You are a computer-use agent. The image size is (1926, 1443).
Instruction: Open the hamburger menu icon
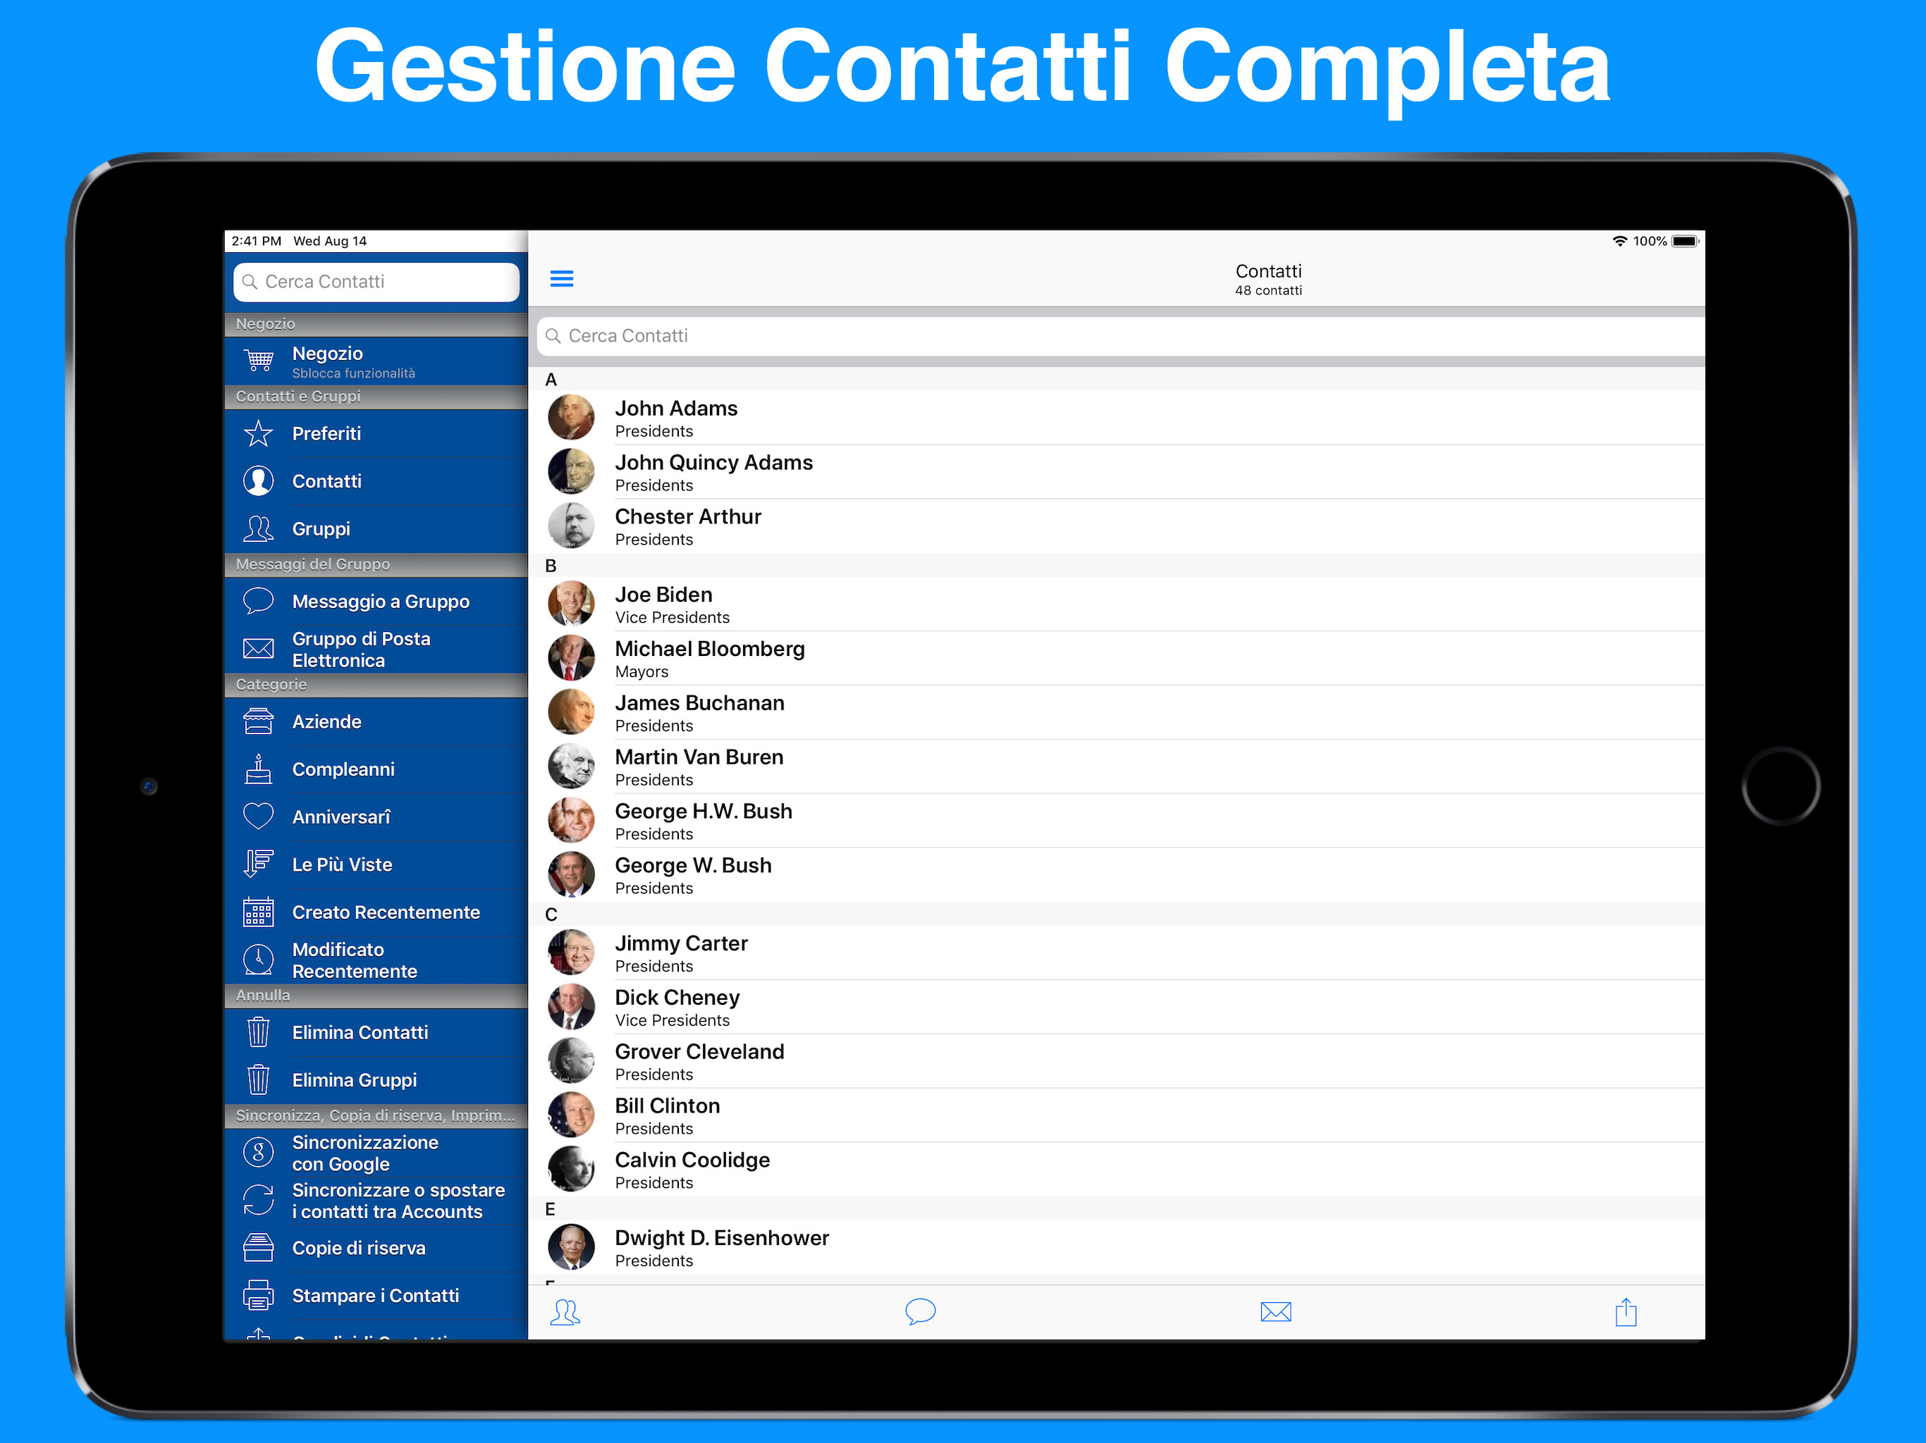tap(562, 278)
